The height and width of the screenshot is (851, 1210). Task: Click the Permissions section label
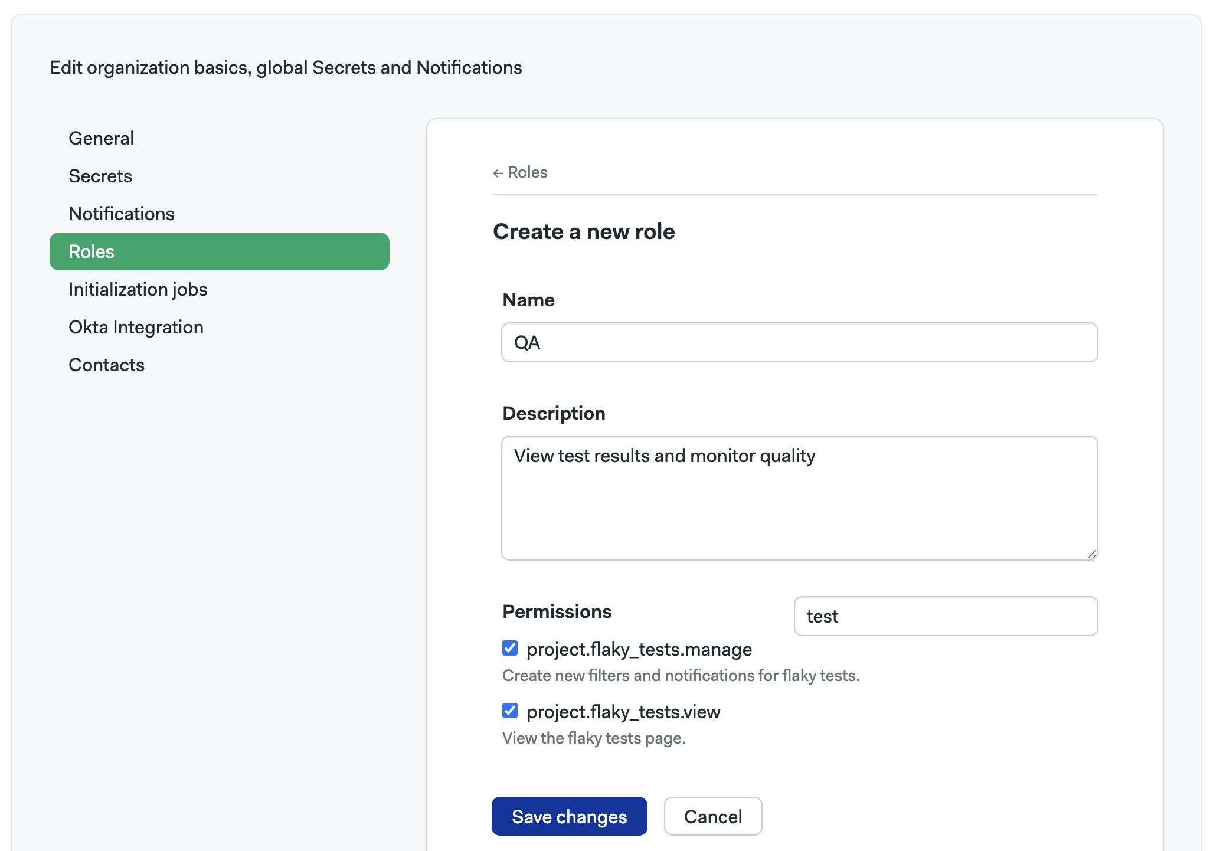pyautogui.click(x=557, y=611)
